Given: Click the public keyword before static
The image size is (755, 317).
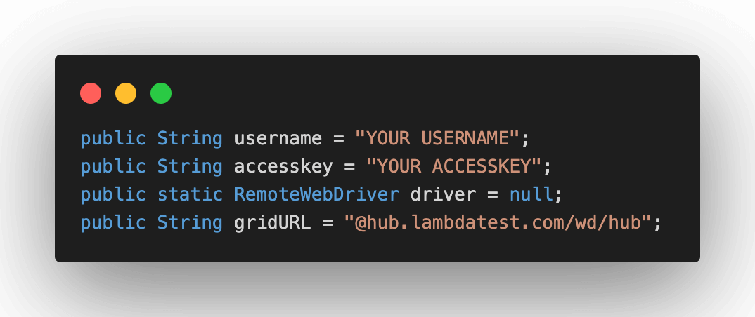Looking at the screenshot, I should point(112,194).
